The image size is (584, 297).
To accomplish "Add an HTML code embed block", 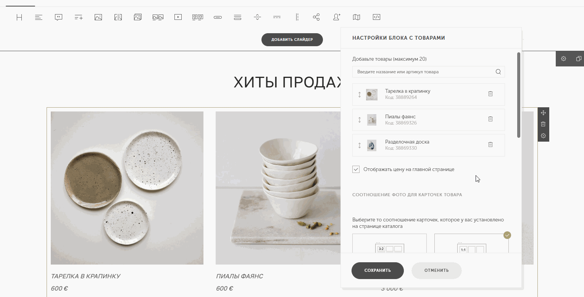I will coord(376,17).
